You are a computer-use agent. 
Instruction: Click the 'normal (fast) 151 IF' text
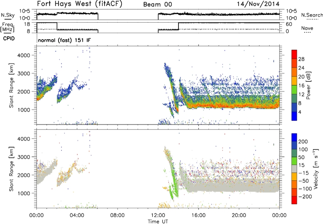coord(64,40)
